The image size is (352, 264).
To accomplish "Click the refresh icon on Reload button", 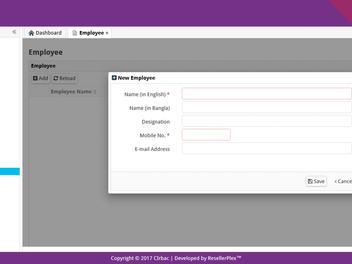I will pyautogui.click(x=56, y=78).
